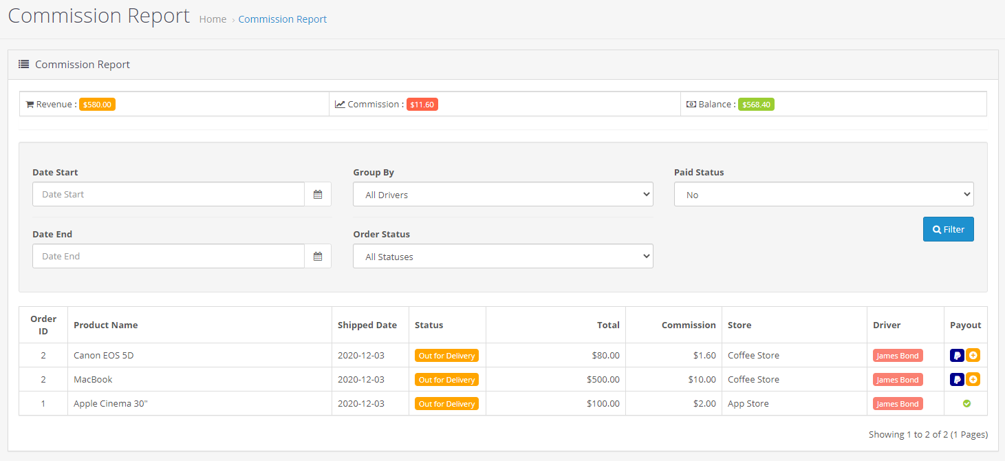Click the $2.00 commission value
The width and height of the screenshot is (1005, 461).
704,404
